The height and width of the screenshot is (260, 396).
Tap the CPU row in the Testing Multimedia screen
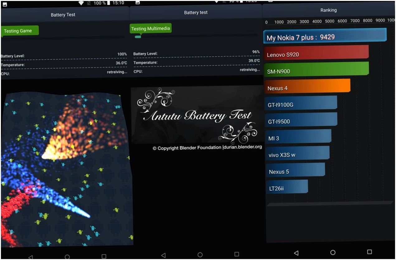(197, 71)
